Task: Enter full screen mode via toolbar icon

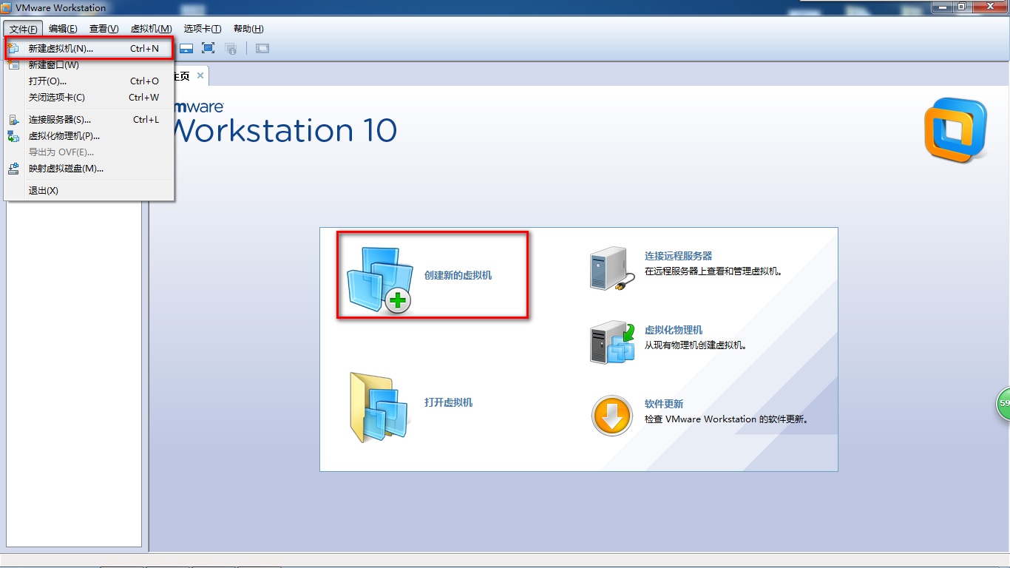Action: pyautogui.click(x=209, y=49)
